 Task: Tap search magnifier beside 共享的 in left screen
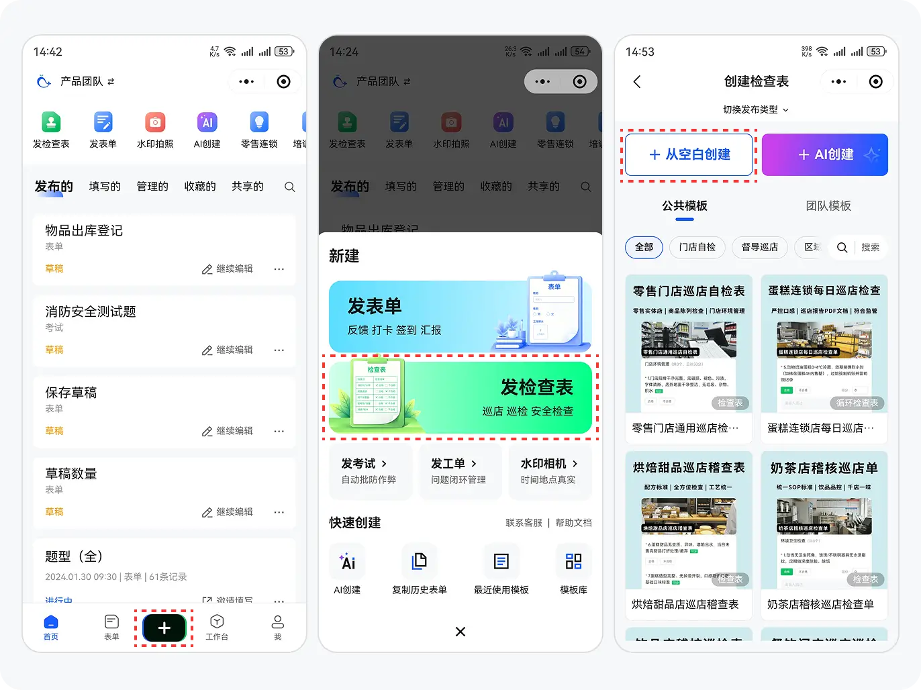click(x=289, y=187)
